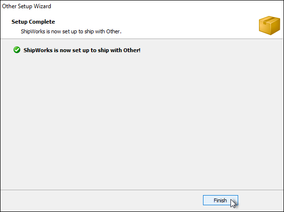Viewport: 284px width, 212px height.
Task: Click 'Other!' at end of bold message
Action: point(132,50)
